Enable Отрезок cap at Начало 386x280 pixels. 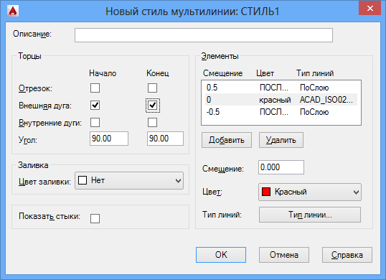(x=95, y=88)
